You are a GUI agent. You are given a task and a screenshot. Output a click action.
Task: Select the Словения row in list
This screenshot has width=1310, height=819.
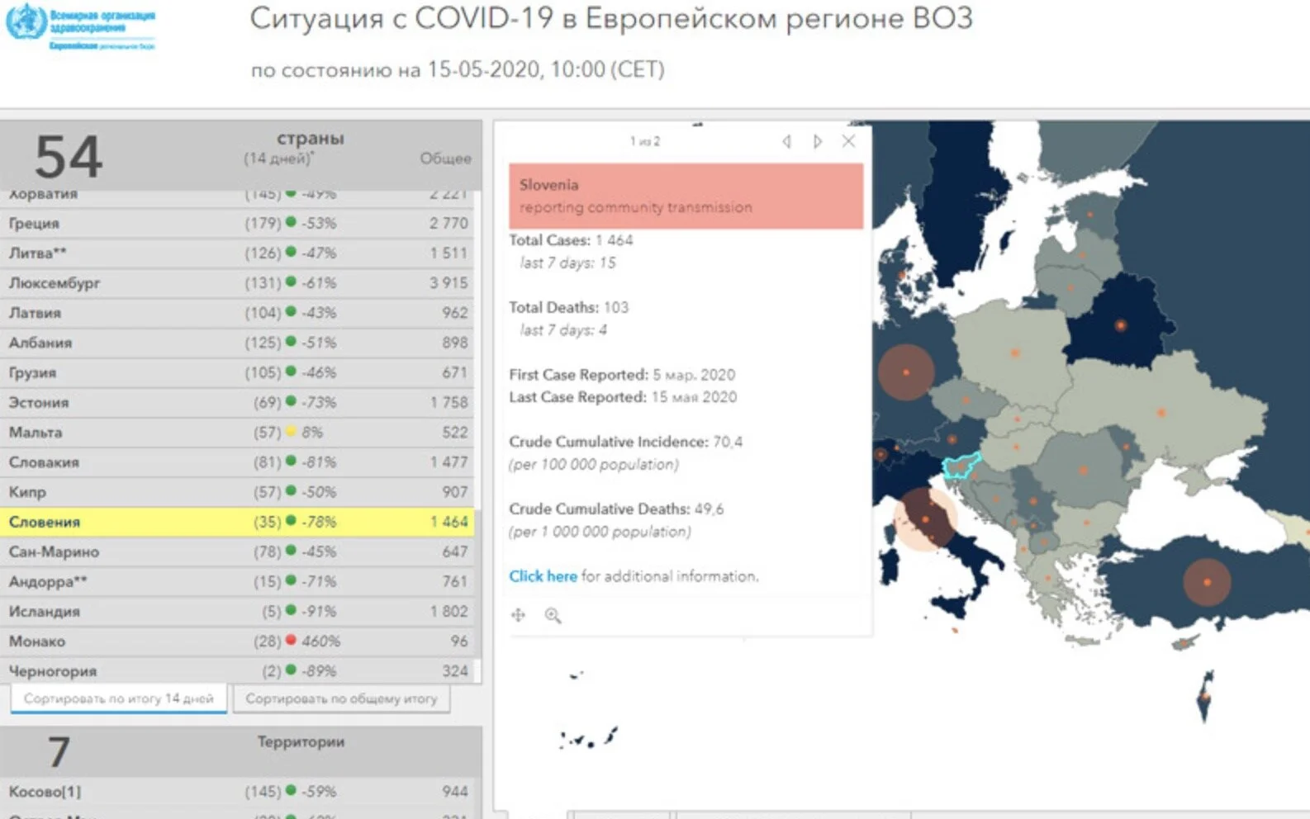(238, 522)
